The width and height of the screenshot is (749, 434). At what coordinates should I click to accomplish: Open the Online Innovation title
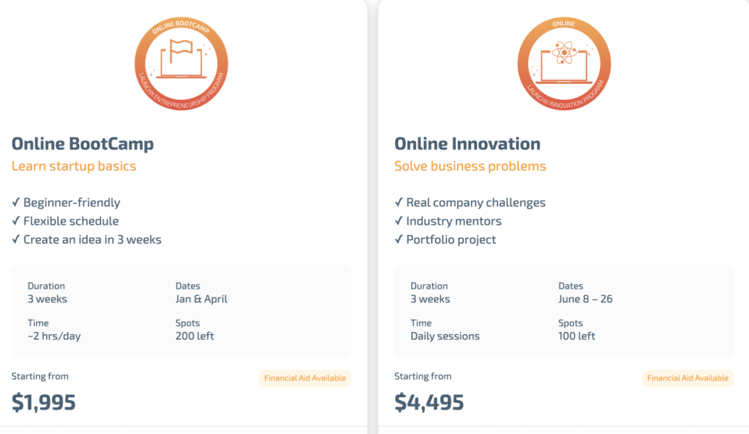coord(467,144)
